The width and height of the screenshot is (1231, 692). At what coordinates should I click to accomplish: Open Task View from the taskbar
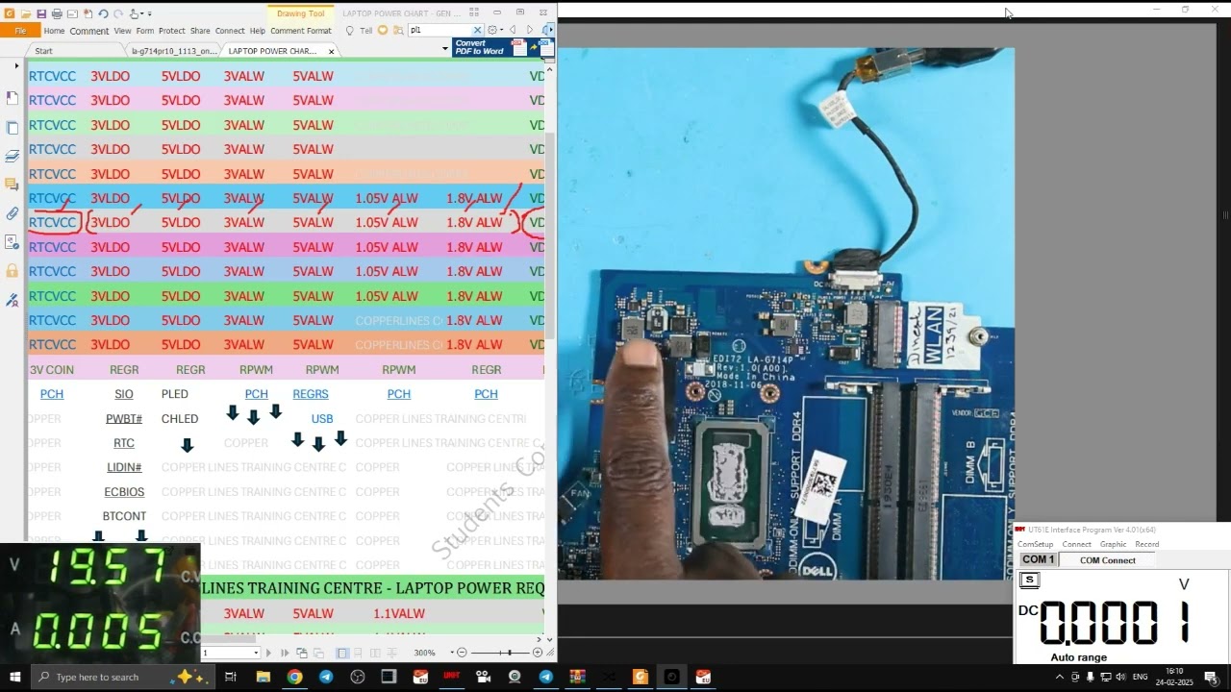231,677
